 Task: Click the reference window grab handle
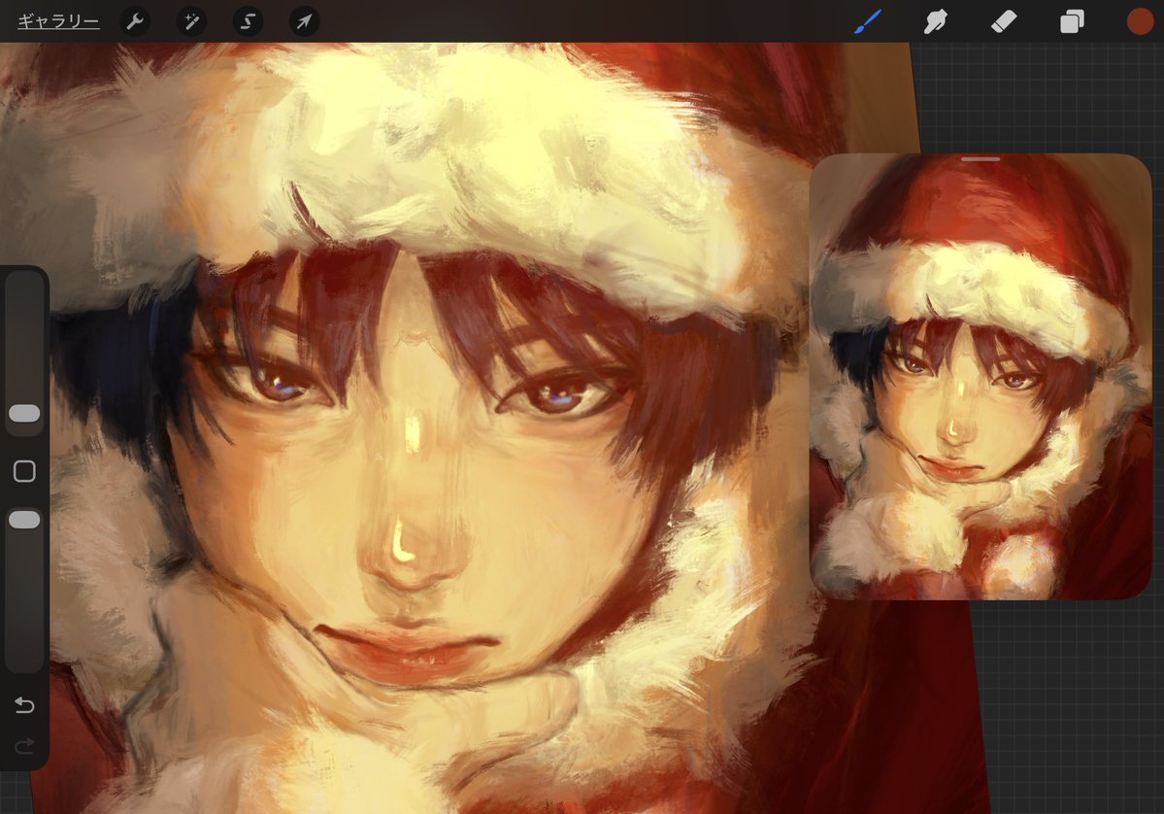(981, 159)
